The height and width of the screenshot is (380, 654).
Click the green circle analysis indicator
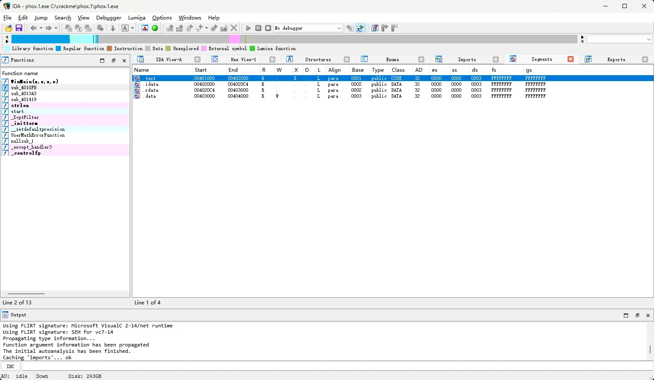coord(155,28)
